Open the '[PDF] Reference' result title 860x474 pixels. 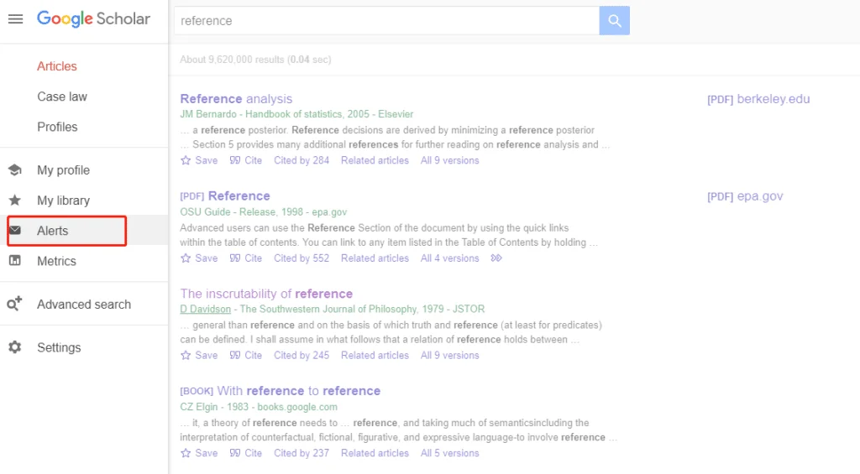click(225, 195)
